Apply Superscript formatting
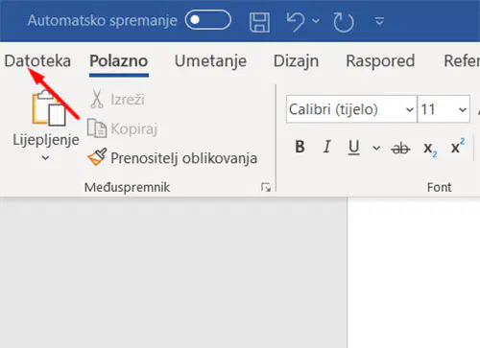Screen dimensions: 480x348 [x=458, y=147]
